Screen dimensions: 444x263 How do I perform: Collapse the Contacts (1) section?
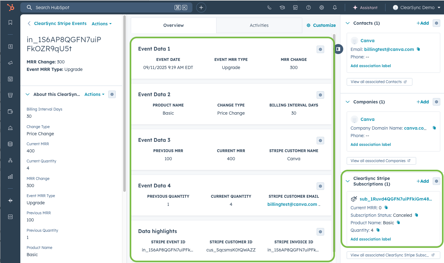(348, 23)
